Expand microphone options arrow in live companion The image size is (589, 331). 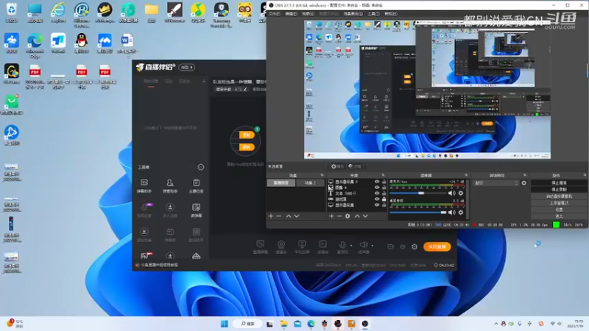click(x=351, y=246)
